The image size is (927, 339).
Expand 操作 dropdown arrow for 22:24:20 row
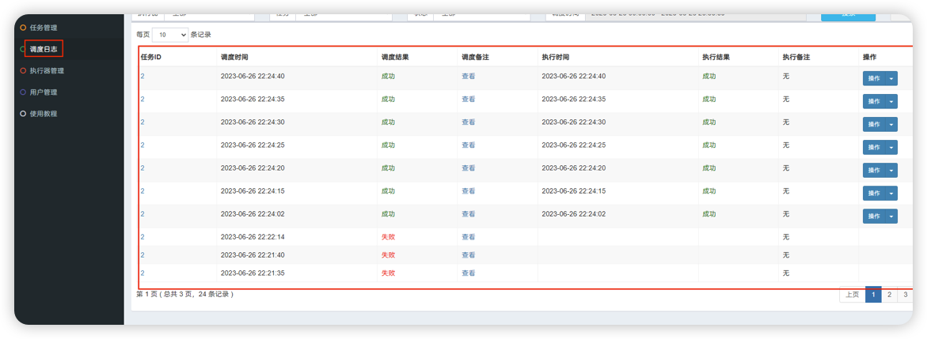(891, 171)
